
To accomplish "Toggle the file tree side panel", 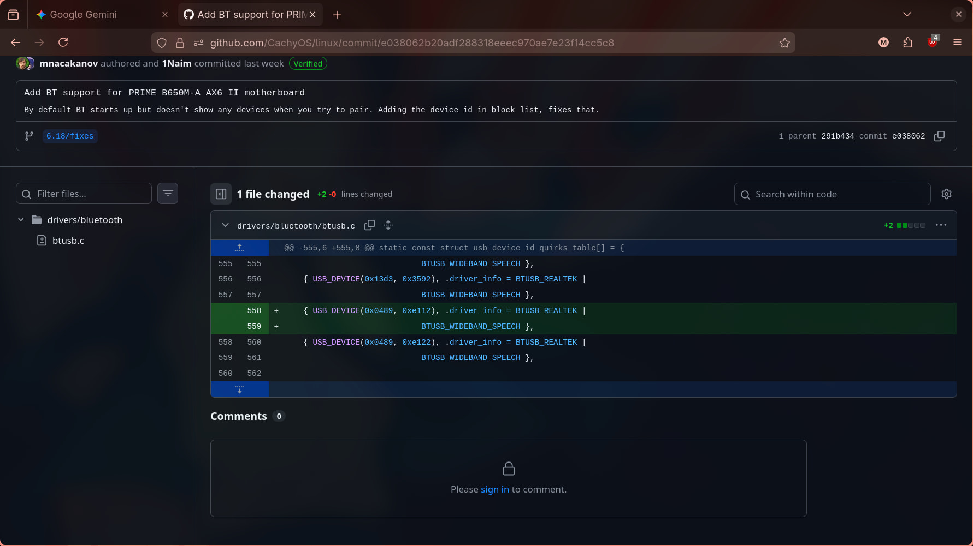I will point(221,194).
